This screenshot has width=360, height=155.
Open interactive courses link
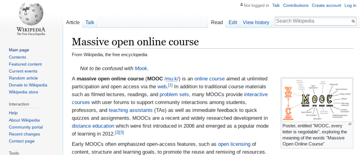tap(170, 98)
